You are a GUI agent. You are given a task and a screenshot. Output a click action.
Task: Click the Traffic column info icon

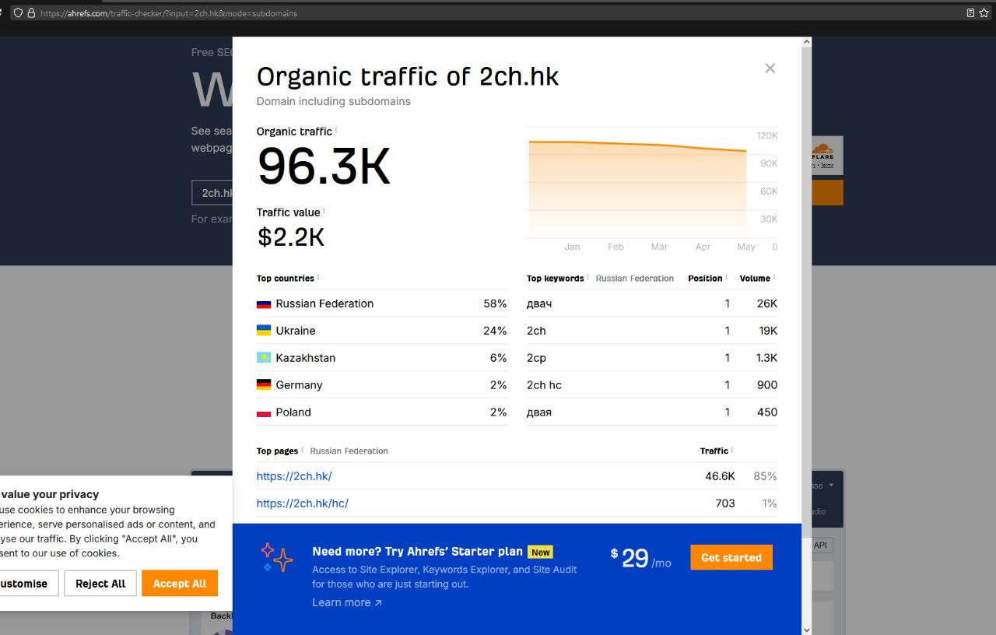[x=732, y=451]
